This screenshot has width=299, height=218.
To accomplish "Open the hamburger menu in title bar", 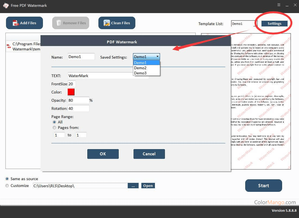I will click(279, 5).
